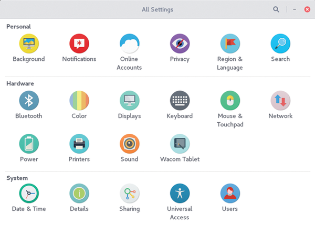This screenshot has height=225, width=315.
Task: Click the magnifier search button in title bar
Action: pyautogui.click(x=276, y=9)
